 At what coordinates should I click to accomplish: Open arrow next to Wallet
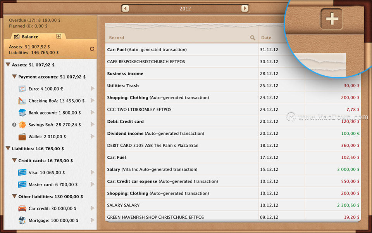tap(93, 136)
